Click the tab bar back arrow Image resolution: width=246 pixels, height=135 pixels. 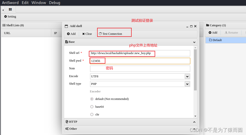[3, 10]
